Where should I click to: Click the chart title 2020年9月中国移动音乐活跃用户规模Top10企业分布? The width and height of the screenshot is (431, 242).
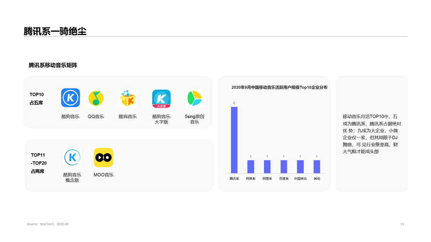coord(279,87)
